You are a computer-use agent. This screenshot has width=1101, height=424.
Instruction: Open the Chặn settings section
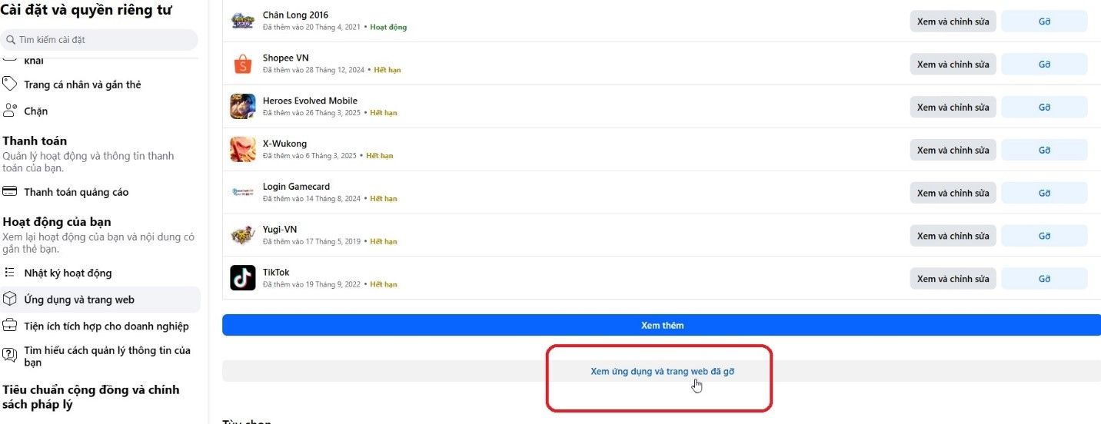pos(35,111)
